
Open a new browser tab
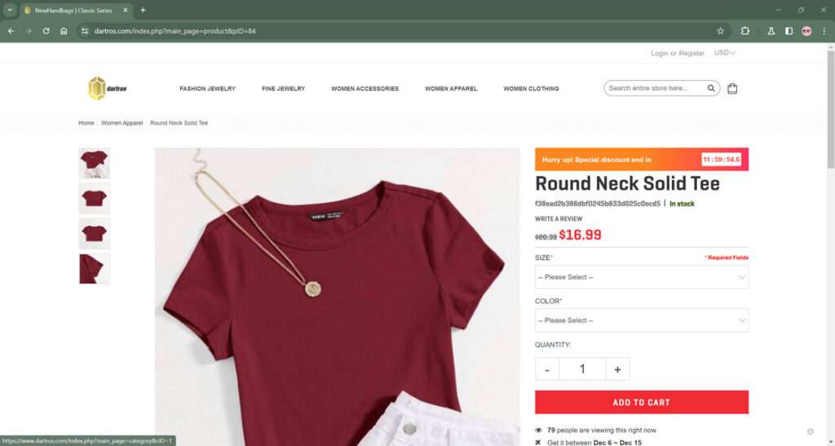coord(143,10)
